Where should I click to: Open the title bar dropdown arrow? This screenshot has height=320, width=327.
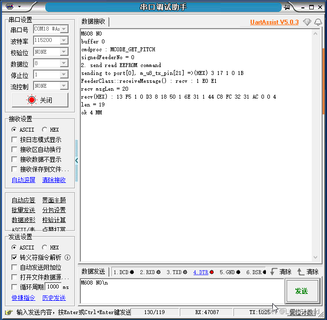point(19,7)
